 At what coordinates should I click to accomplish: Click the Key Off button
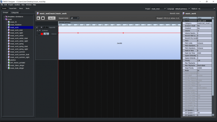51,18
